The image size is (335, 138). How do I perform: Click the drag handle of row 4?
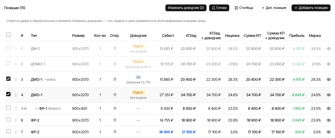(x=16, y=95)
